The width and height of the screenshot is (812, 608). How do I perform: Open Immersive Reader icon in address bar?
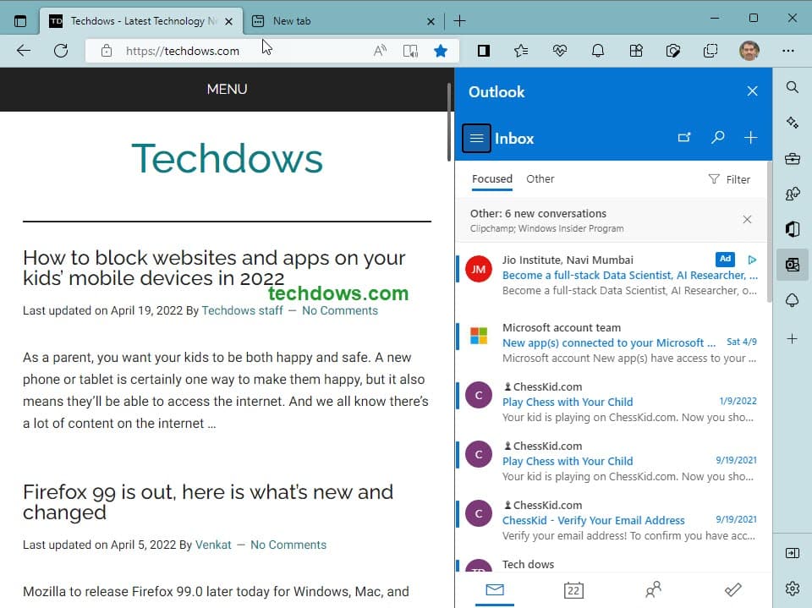[410, 51]
